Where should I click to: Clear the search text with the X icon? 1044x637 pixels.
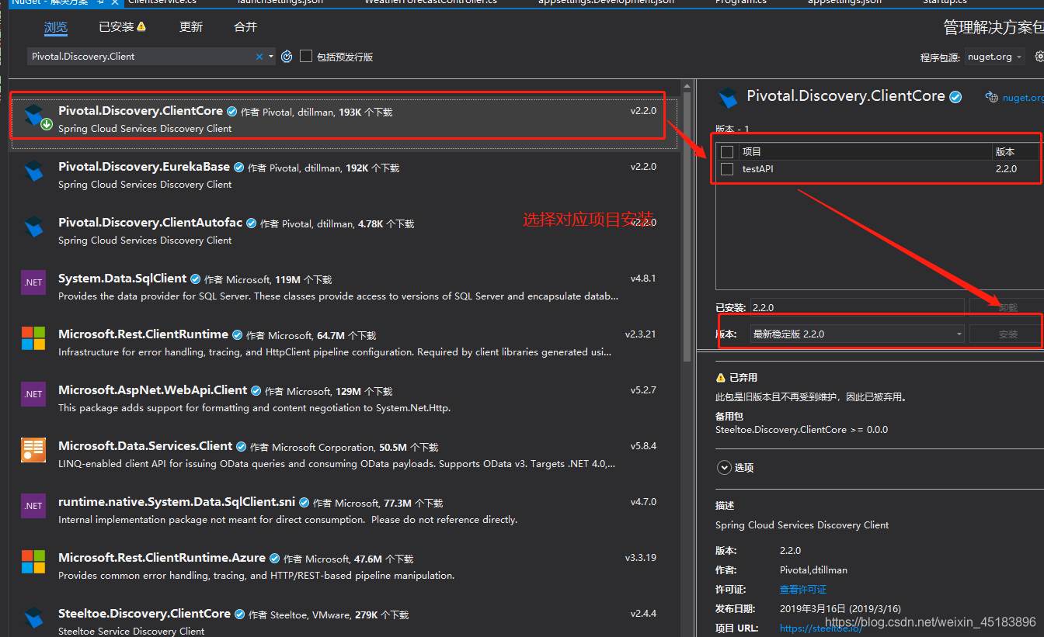pyautogui.click(x=259, y=57)
